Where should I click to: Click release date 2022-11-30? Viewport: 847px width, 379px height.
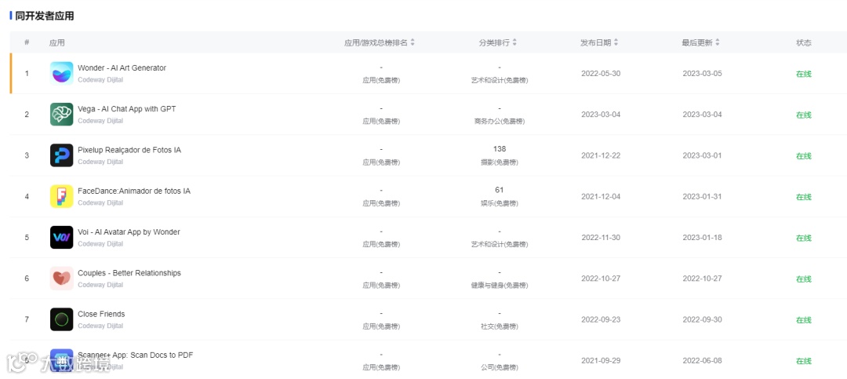[x=601, y=238]
